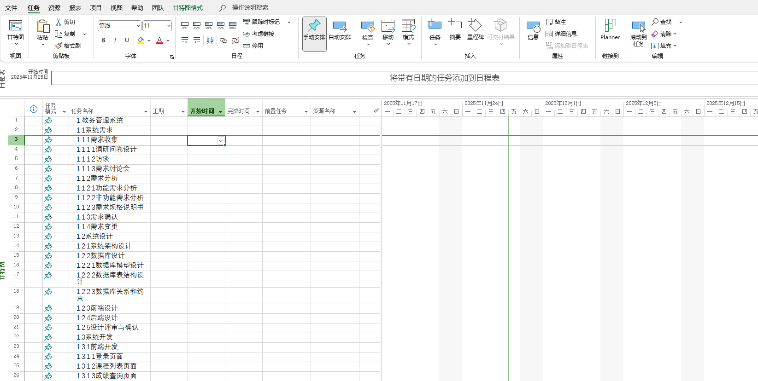The image size is (758, 381).
Task: Click the split task icon
Action: (x=210, y=40)
